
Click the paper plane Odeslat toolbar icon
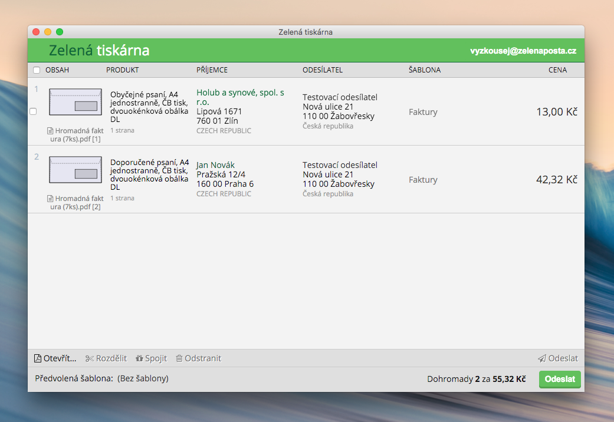click(541, 358)
